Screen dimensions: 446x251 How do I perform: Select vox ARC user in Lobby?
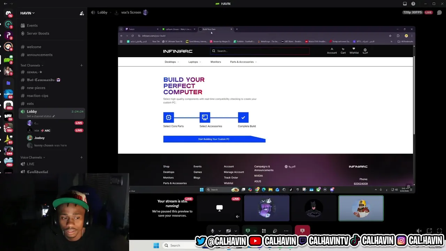42,130
